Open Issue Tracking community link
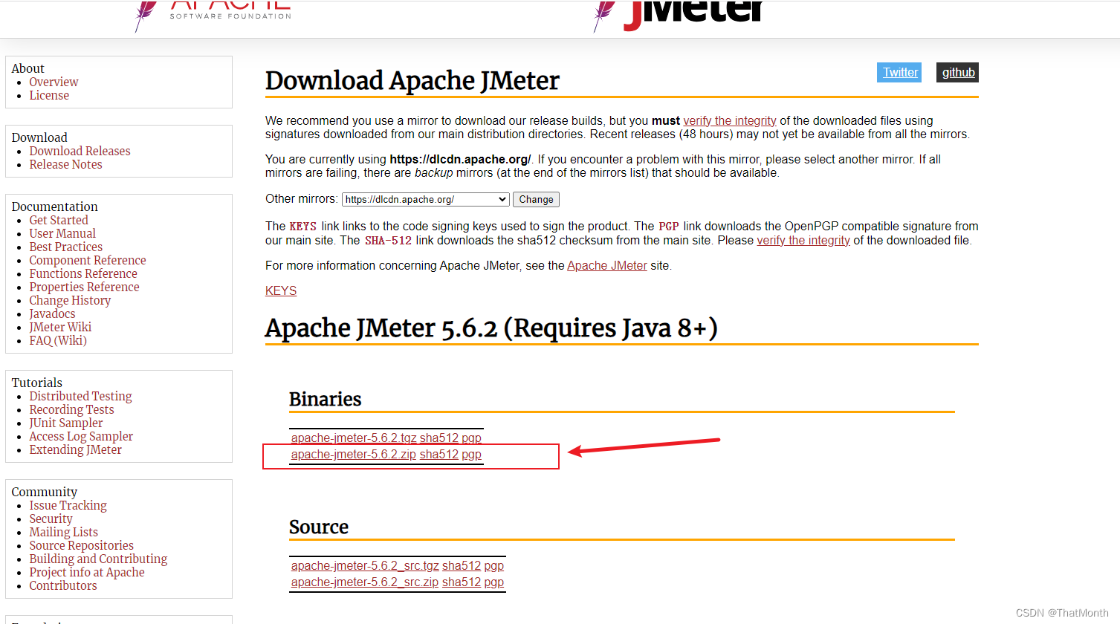The height and width of the screenshot is (624, 1120). point(68,505)
